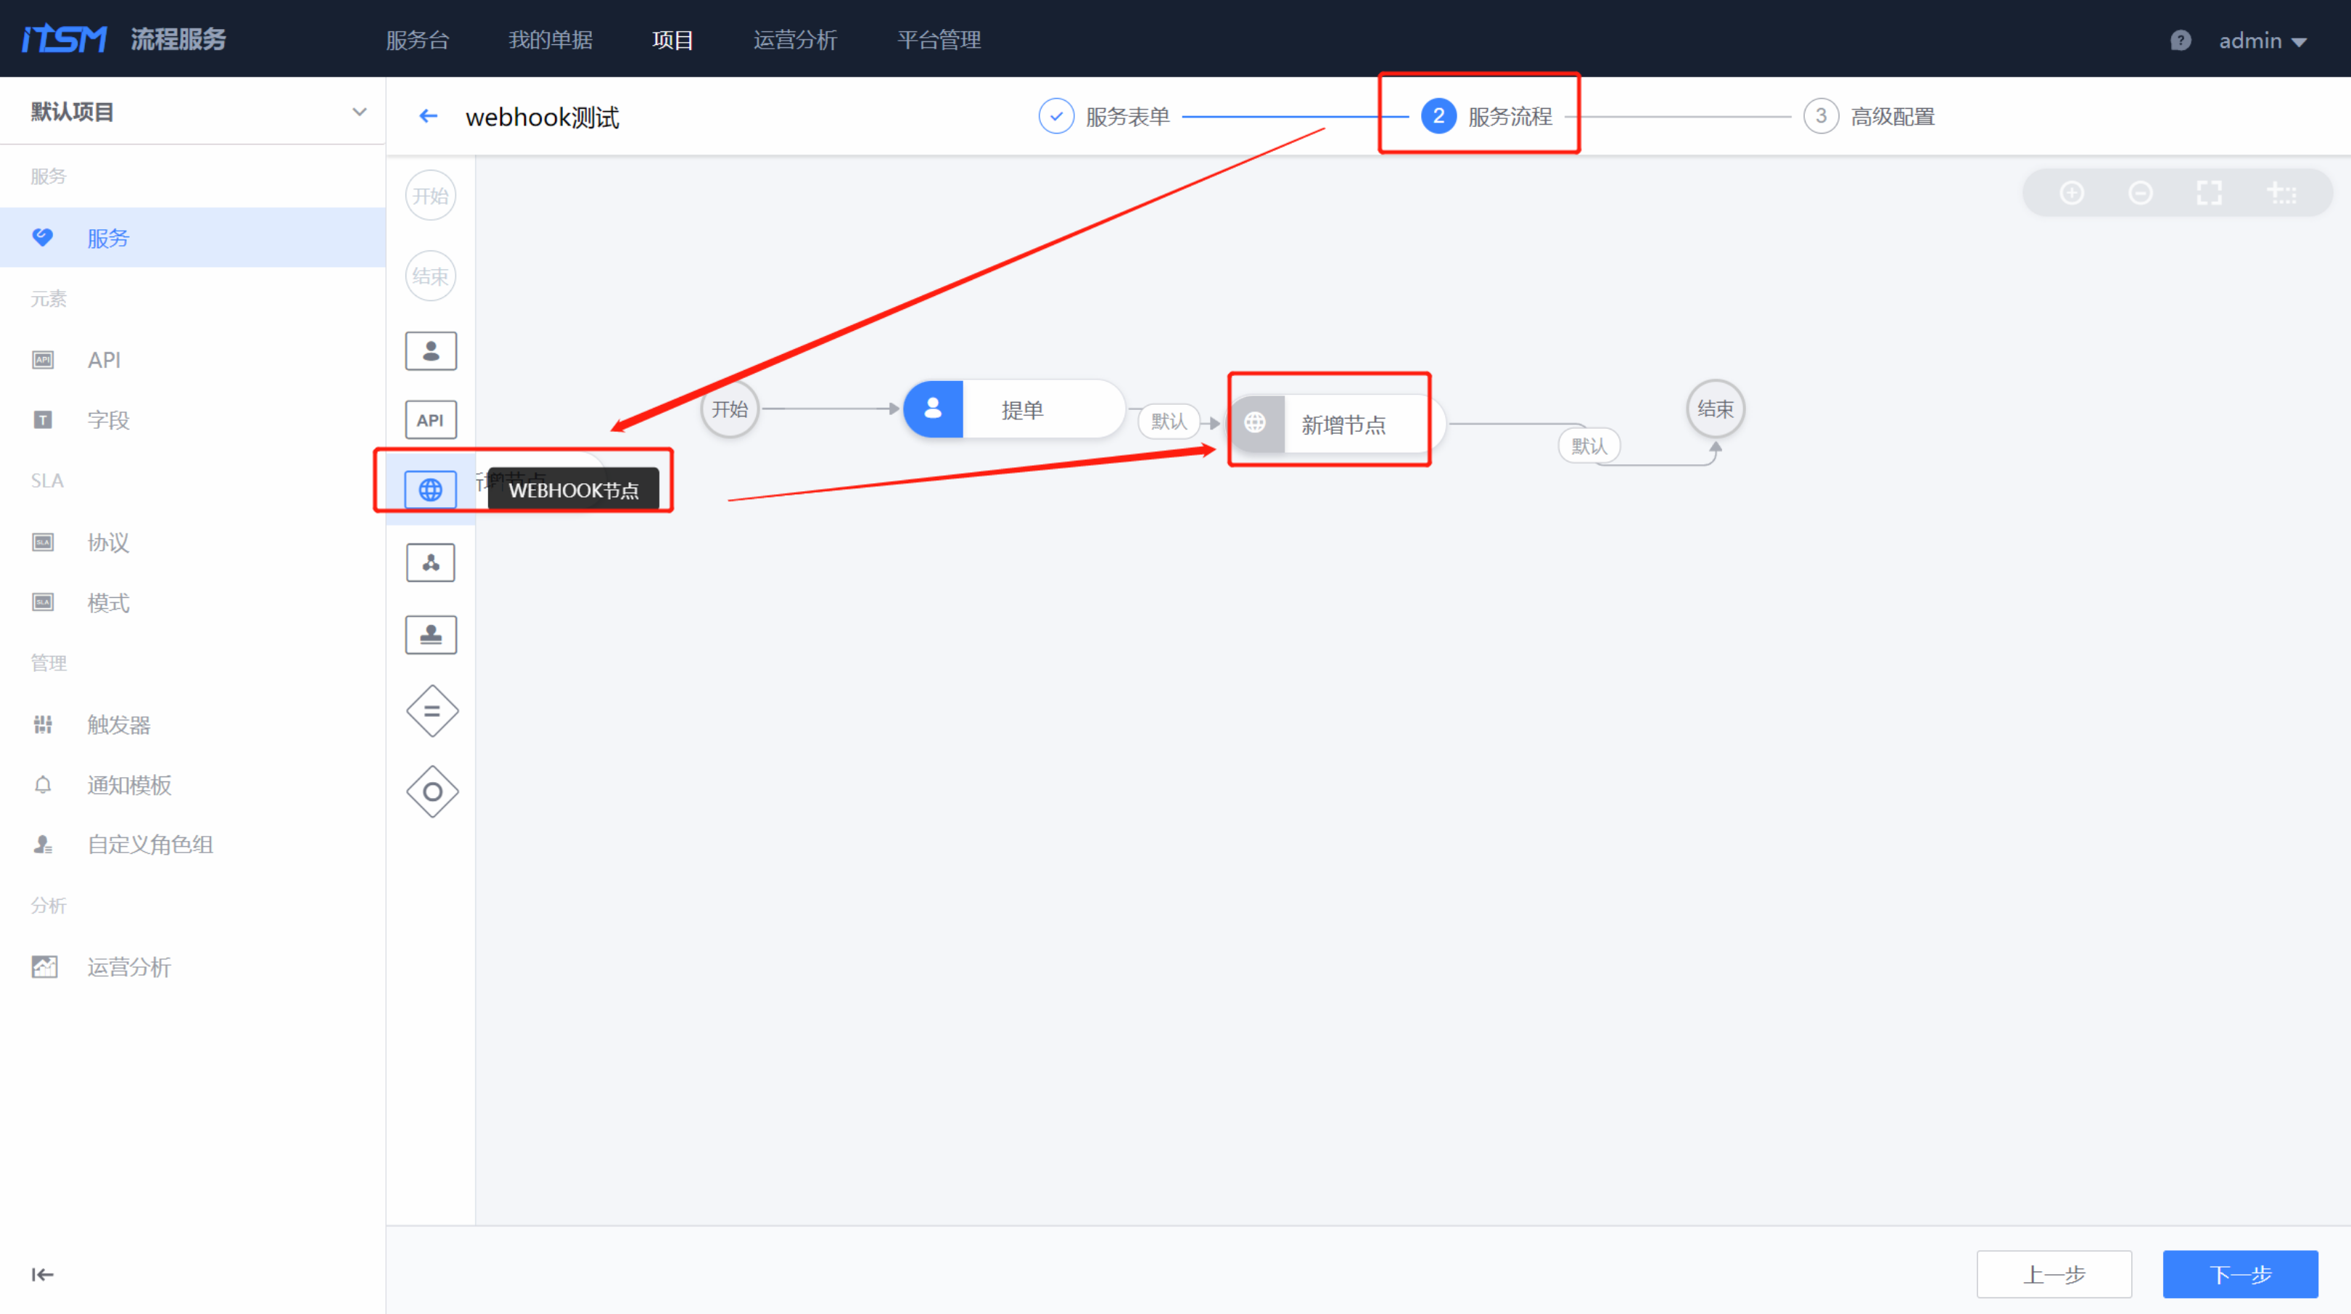Open the 运营分析 top menu

[794, 40]
